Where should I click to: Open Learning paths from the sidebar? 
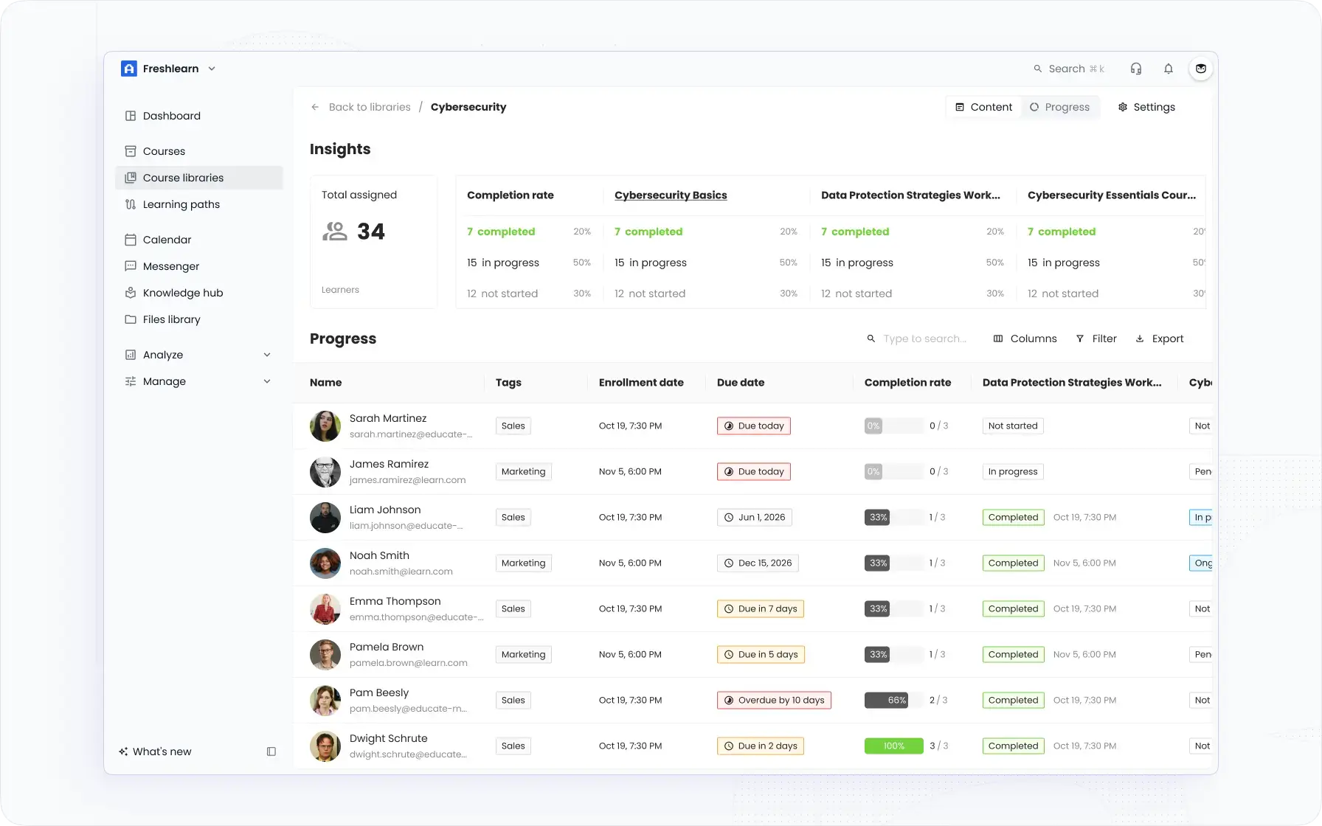click(180, 204)
